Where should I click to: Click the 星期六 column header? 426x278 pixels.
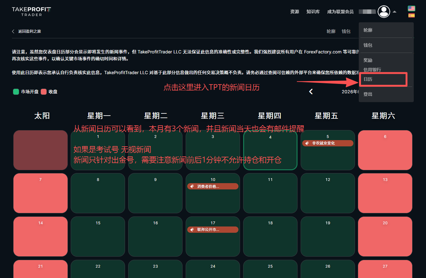[383, 116]
